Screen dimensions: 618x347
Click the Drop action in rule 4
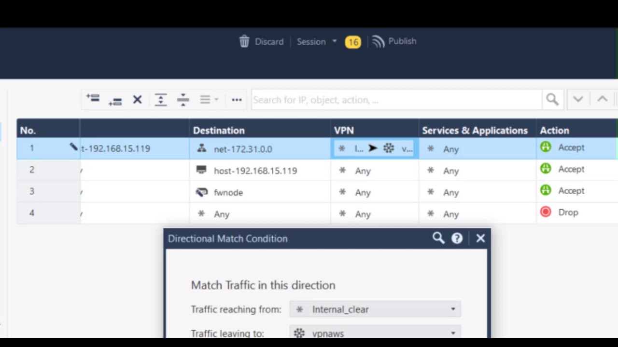point(568,213)
